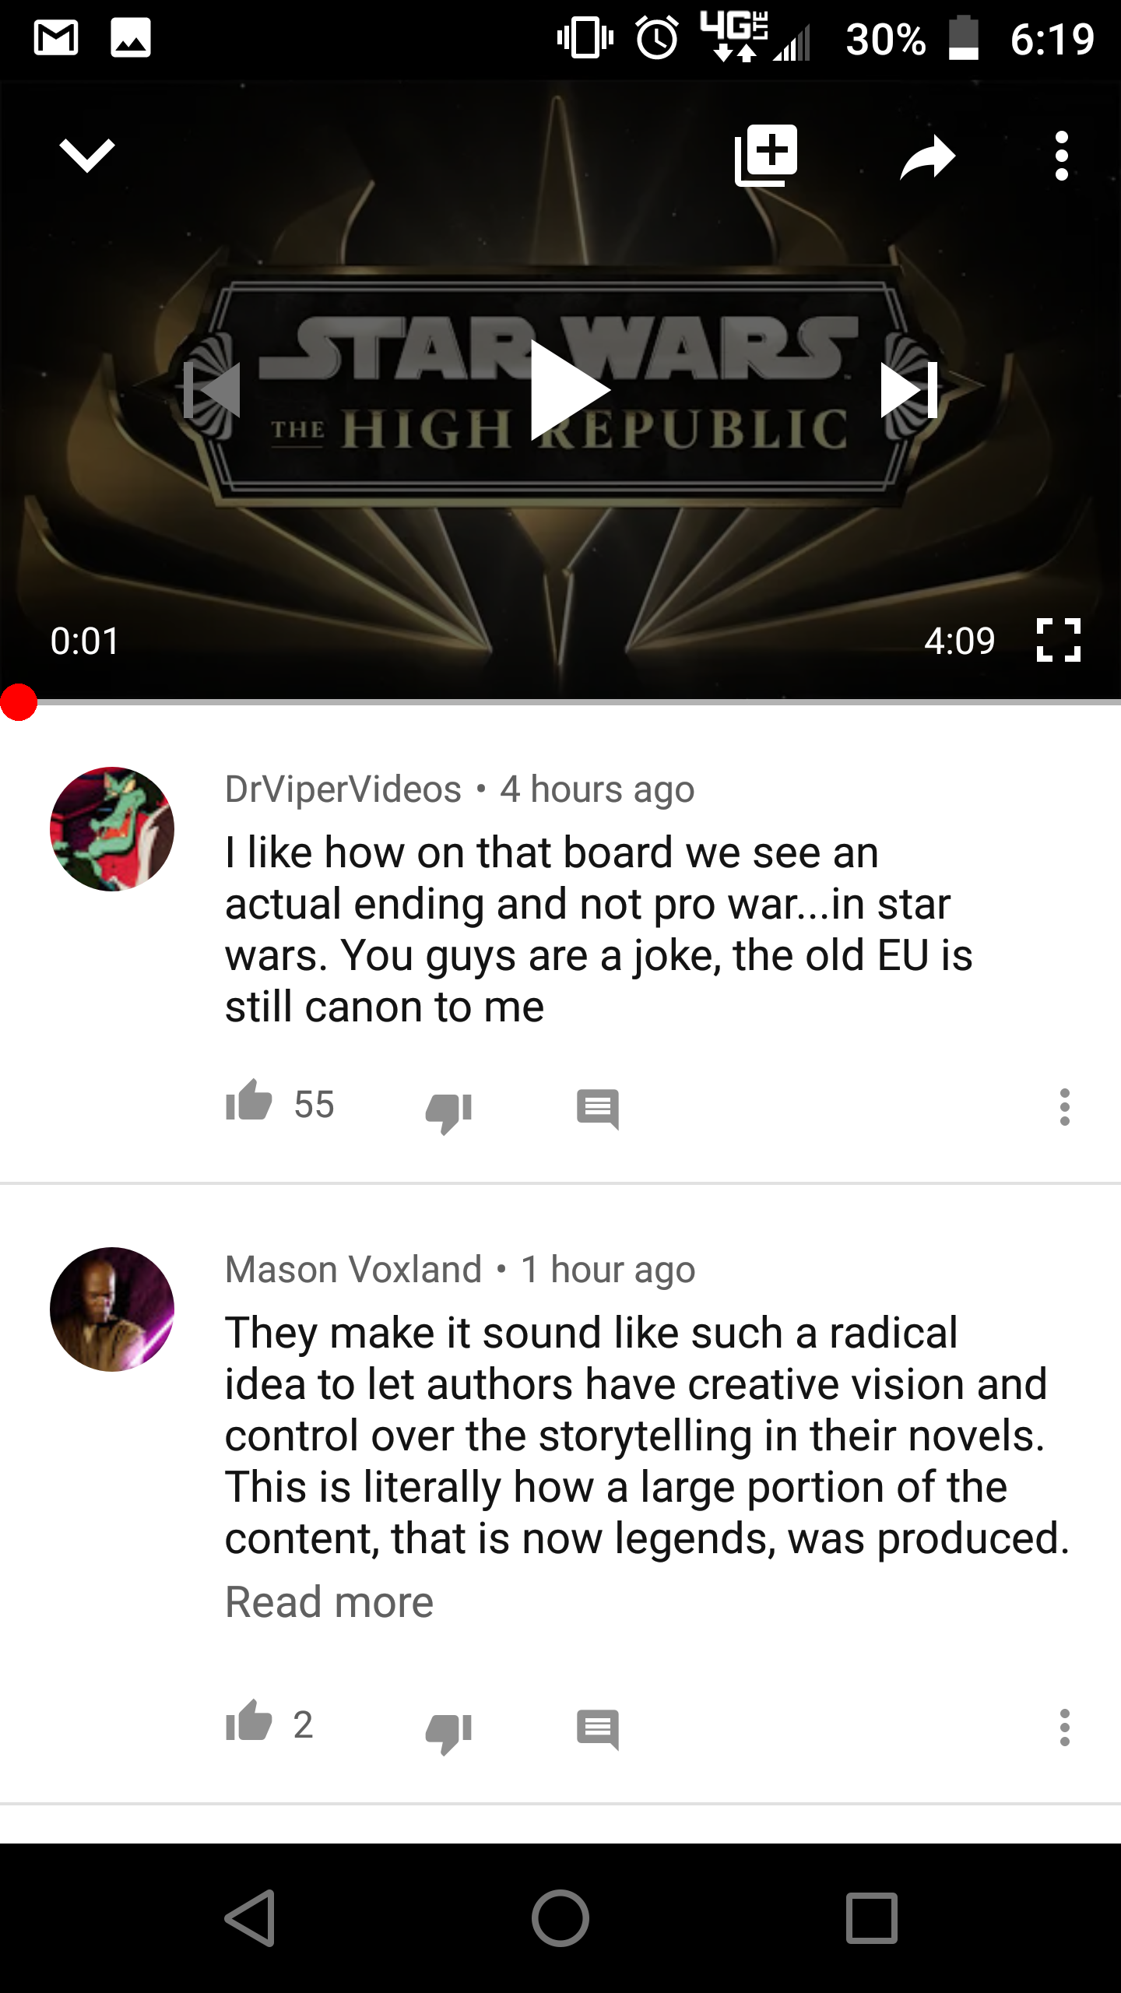The height and width of the screenshot is (1993, 1121).
Task: Open options menu for Mason Voxland's comment
Action: [x=1065, y=1727]
